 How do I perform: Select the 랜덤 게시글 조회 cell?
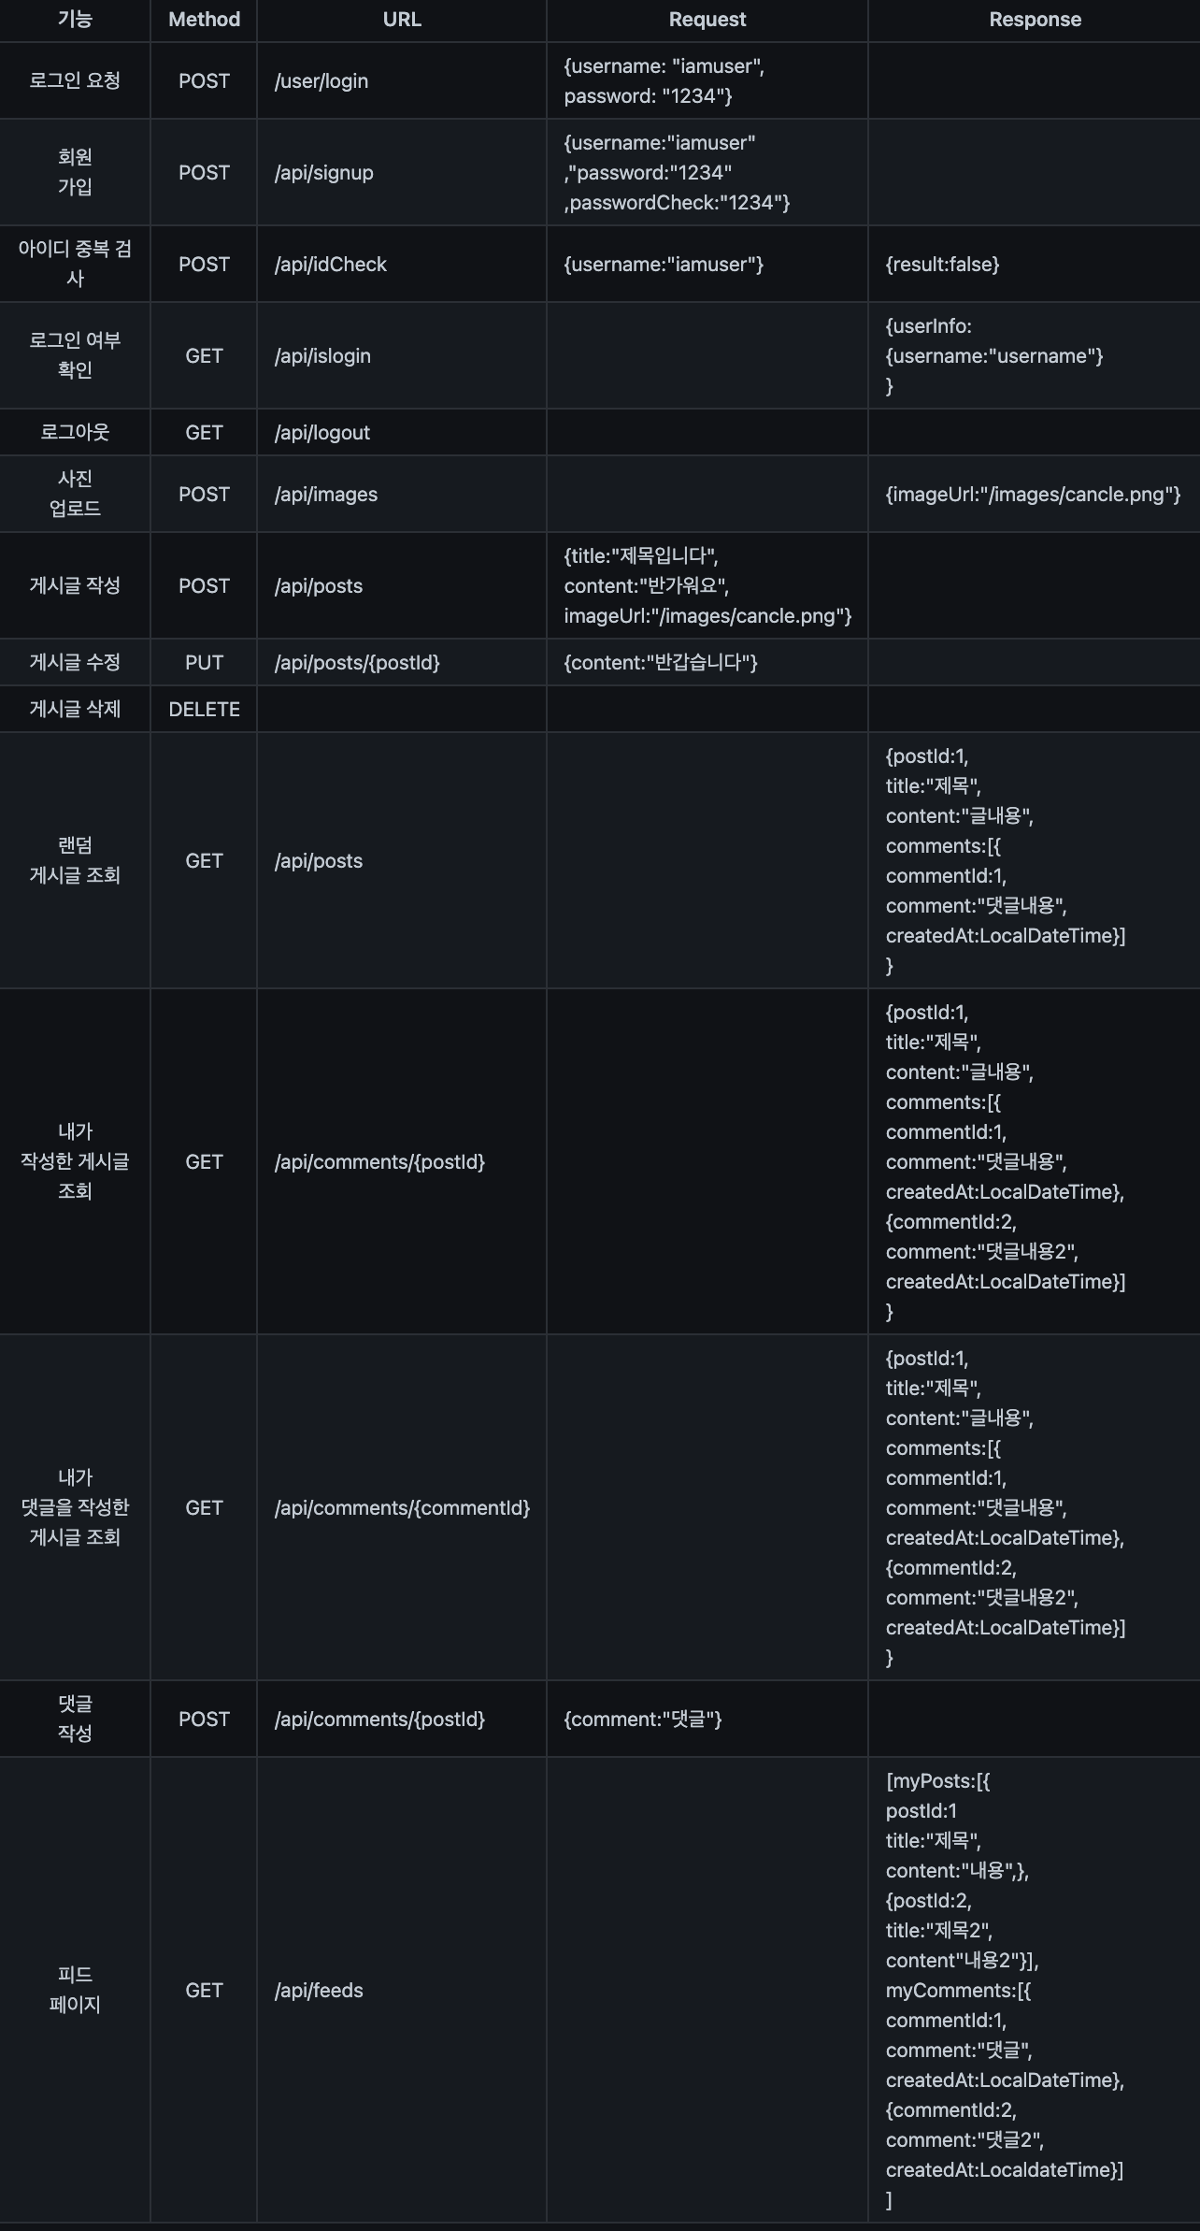point(75,860)
